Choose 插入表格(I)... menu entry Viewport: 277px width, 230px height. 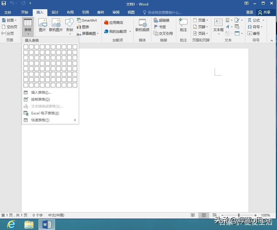click(x=50, y=92)
